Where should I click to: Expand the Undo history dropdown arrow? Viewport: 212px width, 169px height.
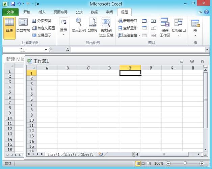[x=23, y=4]
